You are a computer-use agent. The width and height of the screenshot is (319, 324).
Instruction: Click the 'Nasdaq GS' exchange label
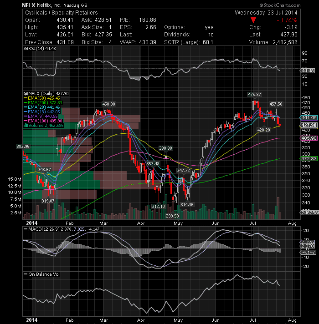pyautogui.click(x=75, y=5)
